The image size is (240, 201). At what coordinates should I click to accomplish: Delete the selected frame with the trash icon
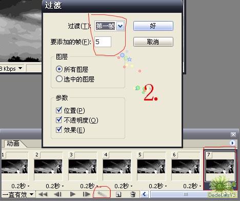coord(133,194)
